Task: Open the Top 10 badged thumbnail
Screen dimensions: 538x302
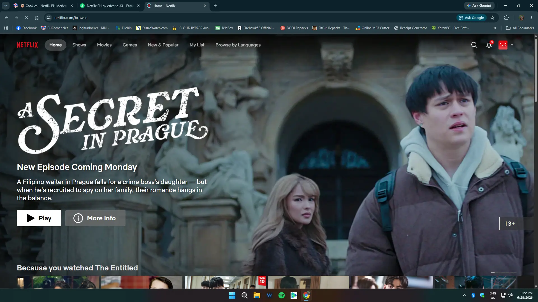Action: tap(225, 282)
